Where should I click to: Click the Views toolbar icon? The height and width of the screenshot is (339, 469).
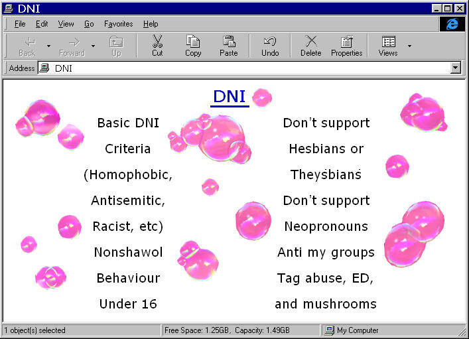coord(388,42)
